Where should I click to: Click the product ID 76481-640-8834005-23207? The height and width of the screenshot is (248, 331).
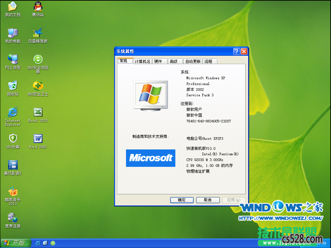coord(209,121)
